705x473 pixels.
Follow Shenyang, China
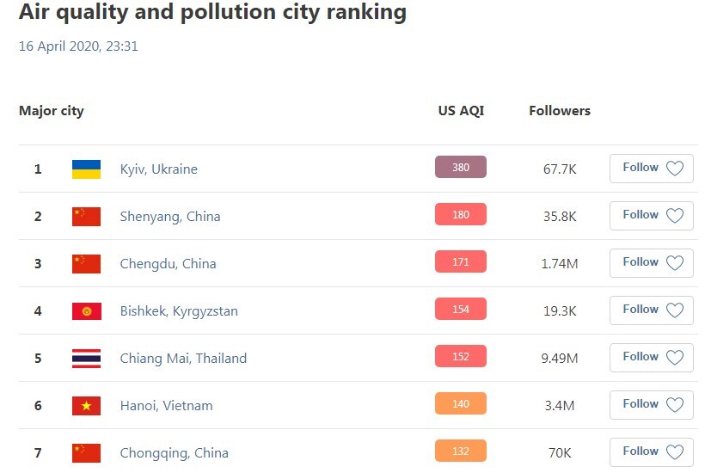point(651,216)
